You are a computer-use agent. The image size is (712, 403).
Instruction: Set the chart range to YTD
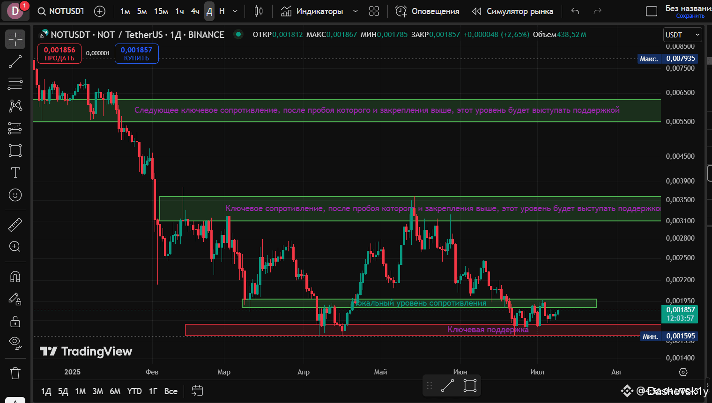click(134, 391)
